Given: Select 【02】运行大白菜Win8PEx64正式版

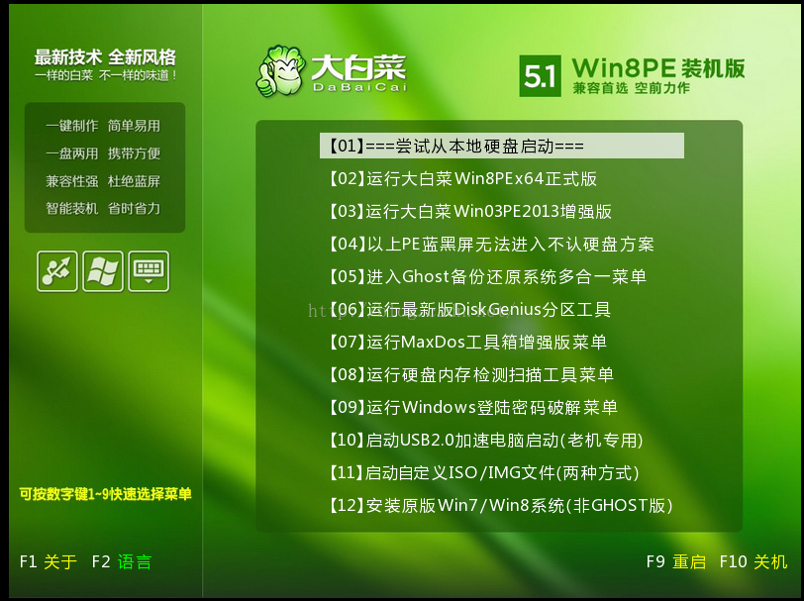Looking at the screenshot, I should pos(462,179).
